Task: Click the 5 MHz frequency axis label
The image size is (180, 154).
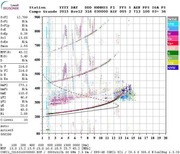Action: coord(68,138)
